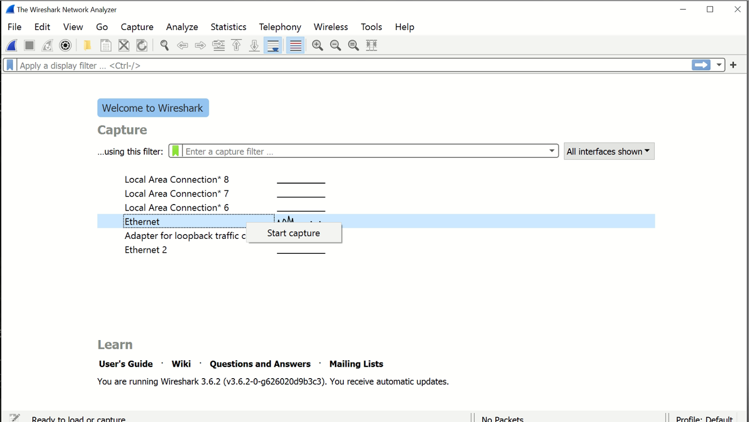Open the Mailing Lists link

pyautogui.click(x=356, y=364)
